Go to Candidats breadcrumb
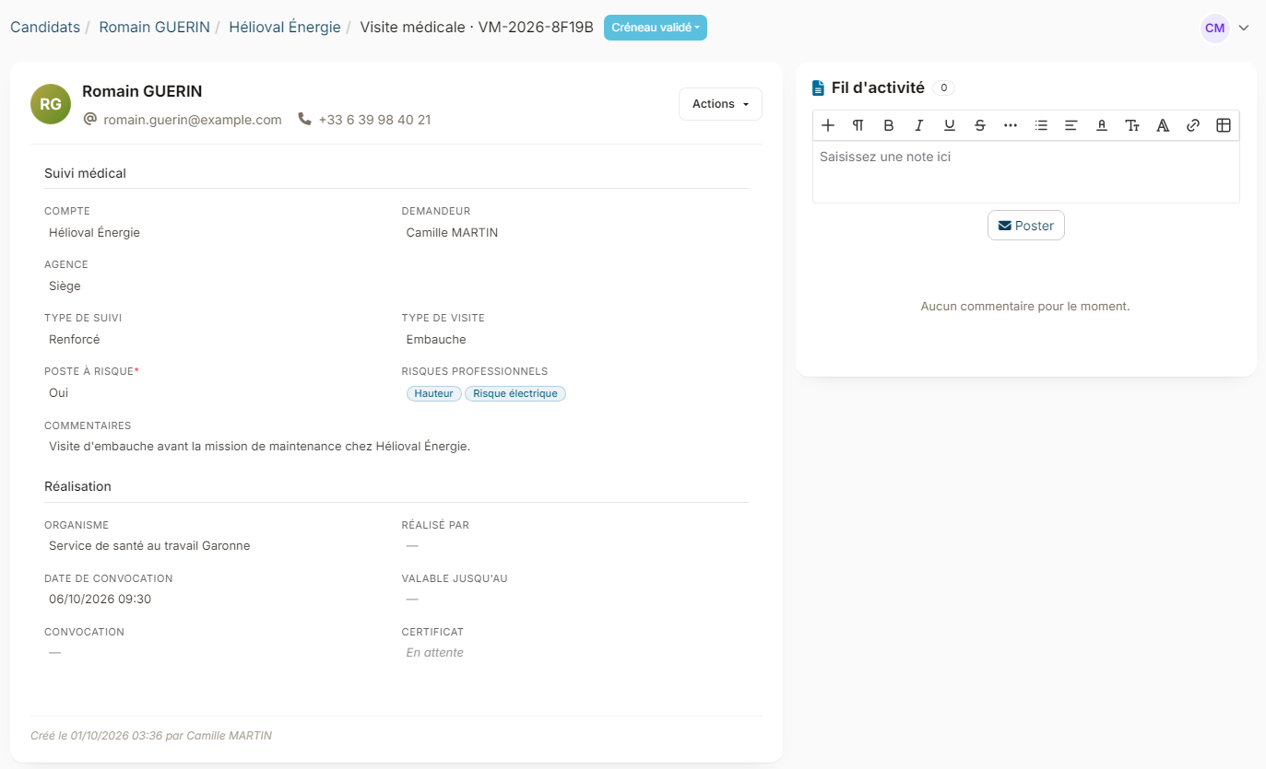Image resolution: width=1266 pixels, height=769 pixels. [x=45, y=27]
